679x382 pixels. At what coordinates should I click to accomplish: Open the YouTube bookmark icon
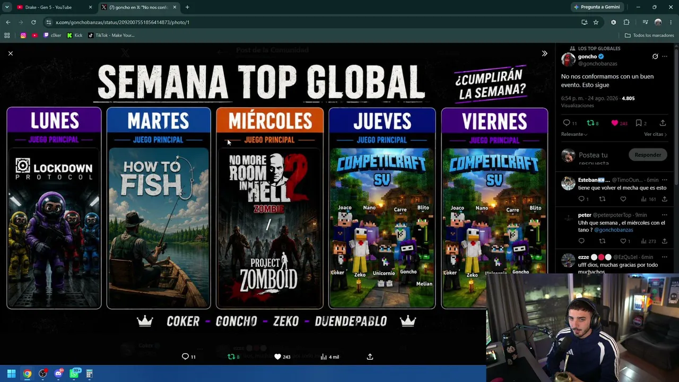34,36
